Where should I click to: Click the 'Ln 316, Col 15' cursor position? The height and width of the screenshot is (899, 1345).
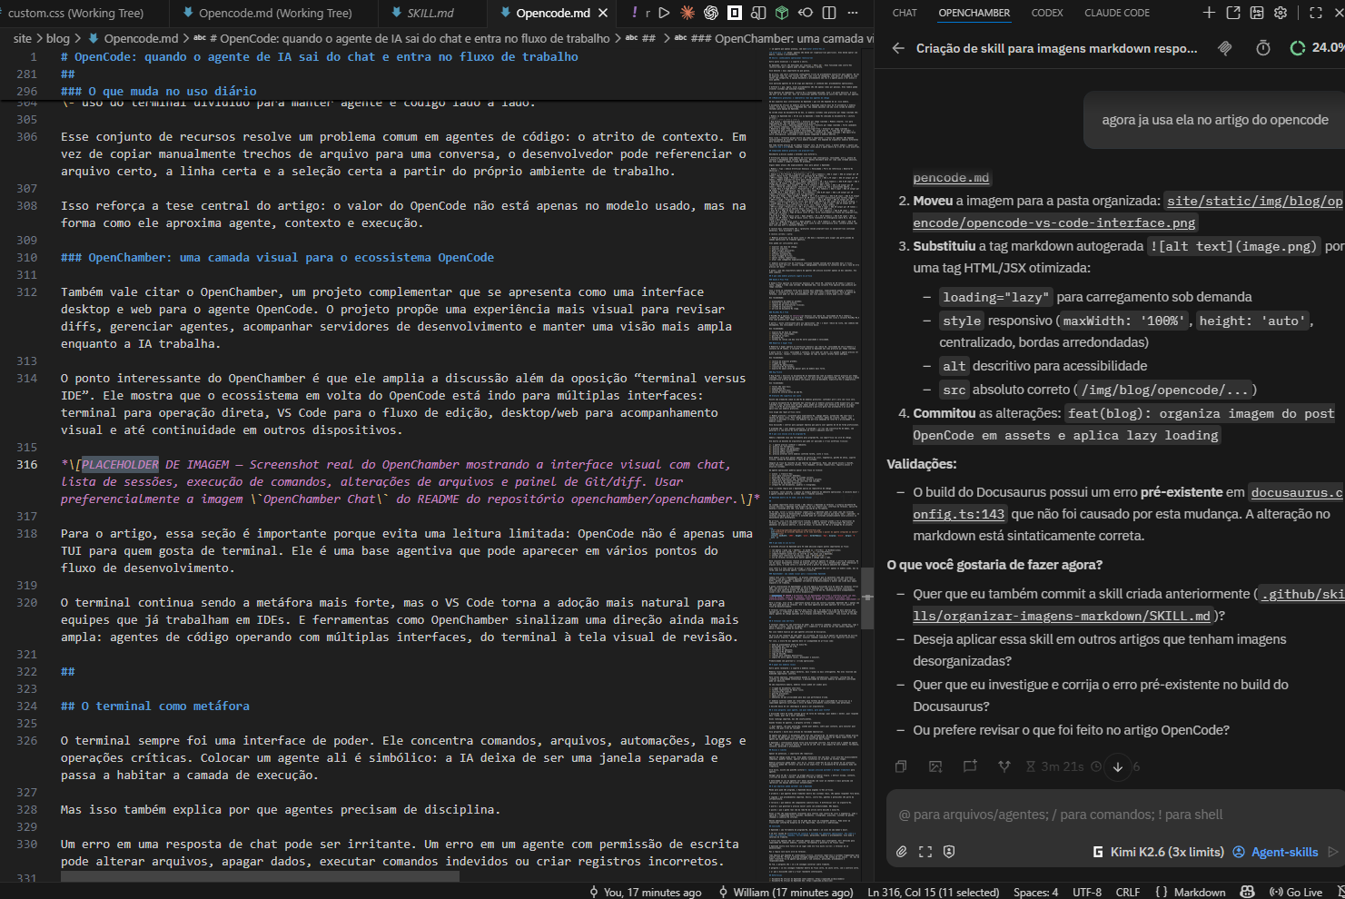[x=933, y=892]
